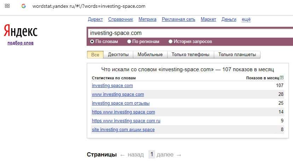
Task: Select the По регионам radio button
Action: coord(129,42)
